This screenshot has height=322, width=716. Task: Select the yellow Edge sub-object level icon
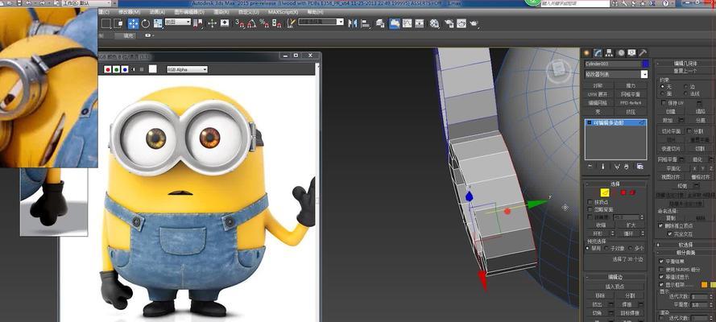pyautogui.click(x=605, y=193)
